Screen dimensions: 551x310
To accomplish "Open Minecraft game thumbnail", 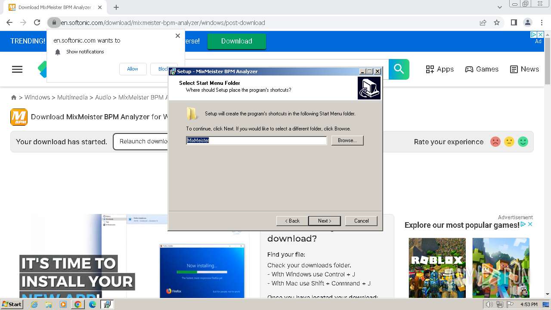I will (x=501, y=267).
